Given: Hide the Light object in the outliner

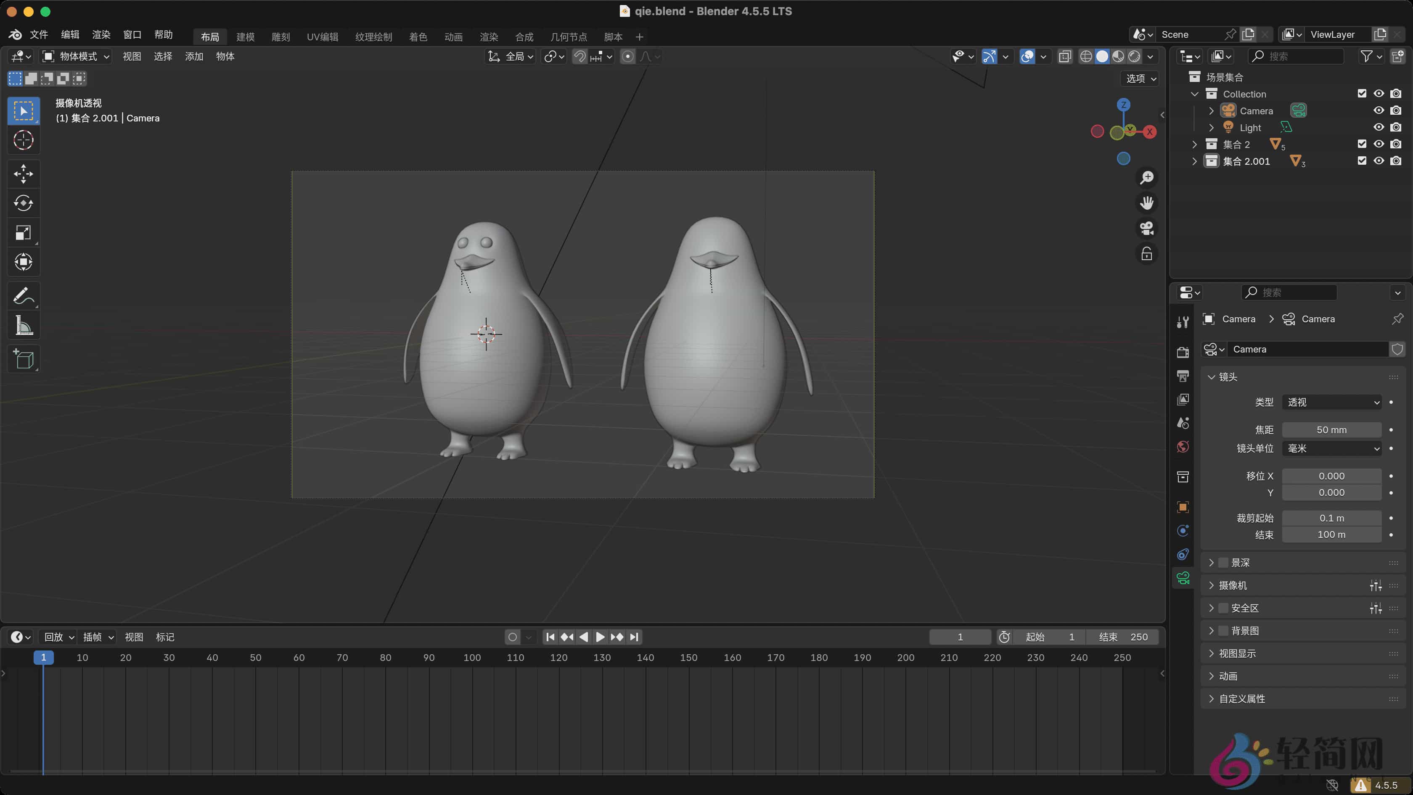Looking at the screenshot, I should [x=1379, y=127].
